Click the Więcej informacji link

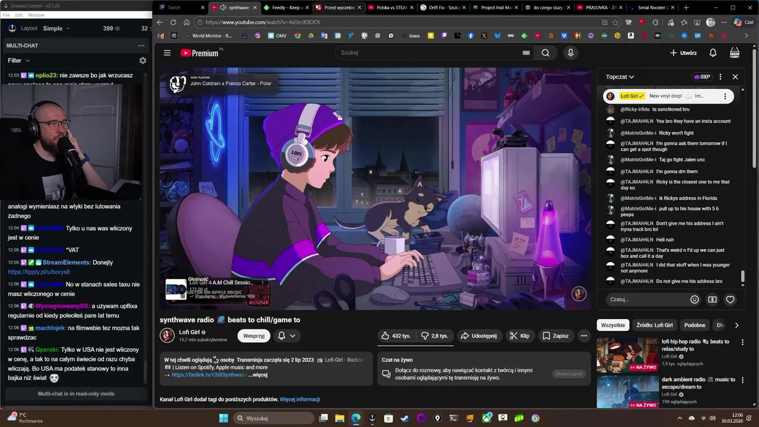(299, 399)
